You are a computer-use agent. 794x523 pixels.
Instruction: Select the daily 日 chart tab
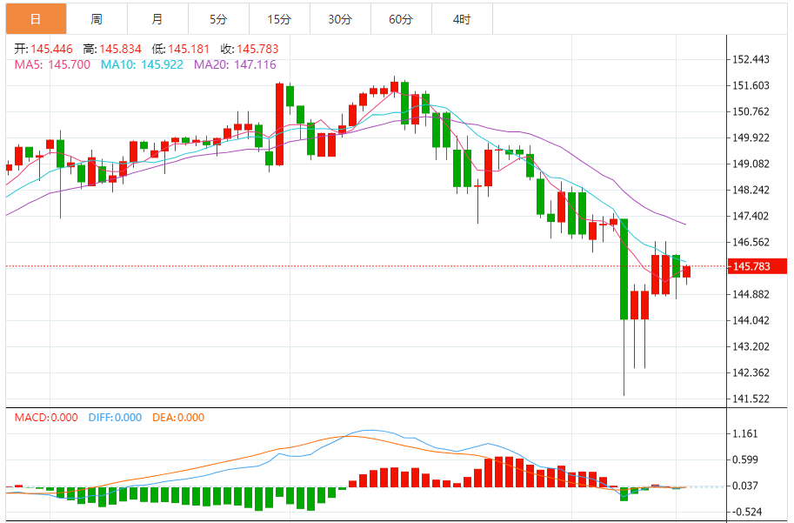pos(36,19)
